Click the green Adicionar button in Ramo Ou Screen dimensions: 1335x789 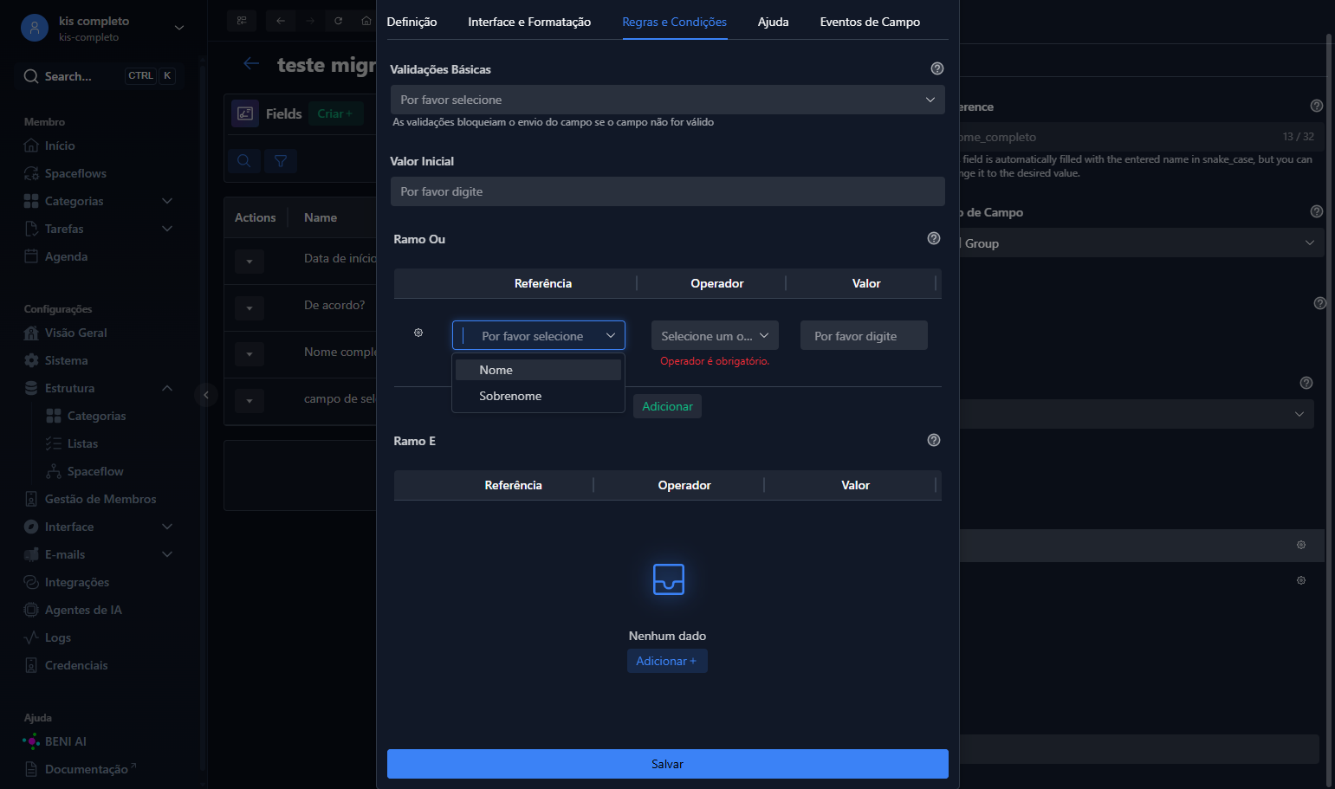(x=667, y=406)
